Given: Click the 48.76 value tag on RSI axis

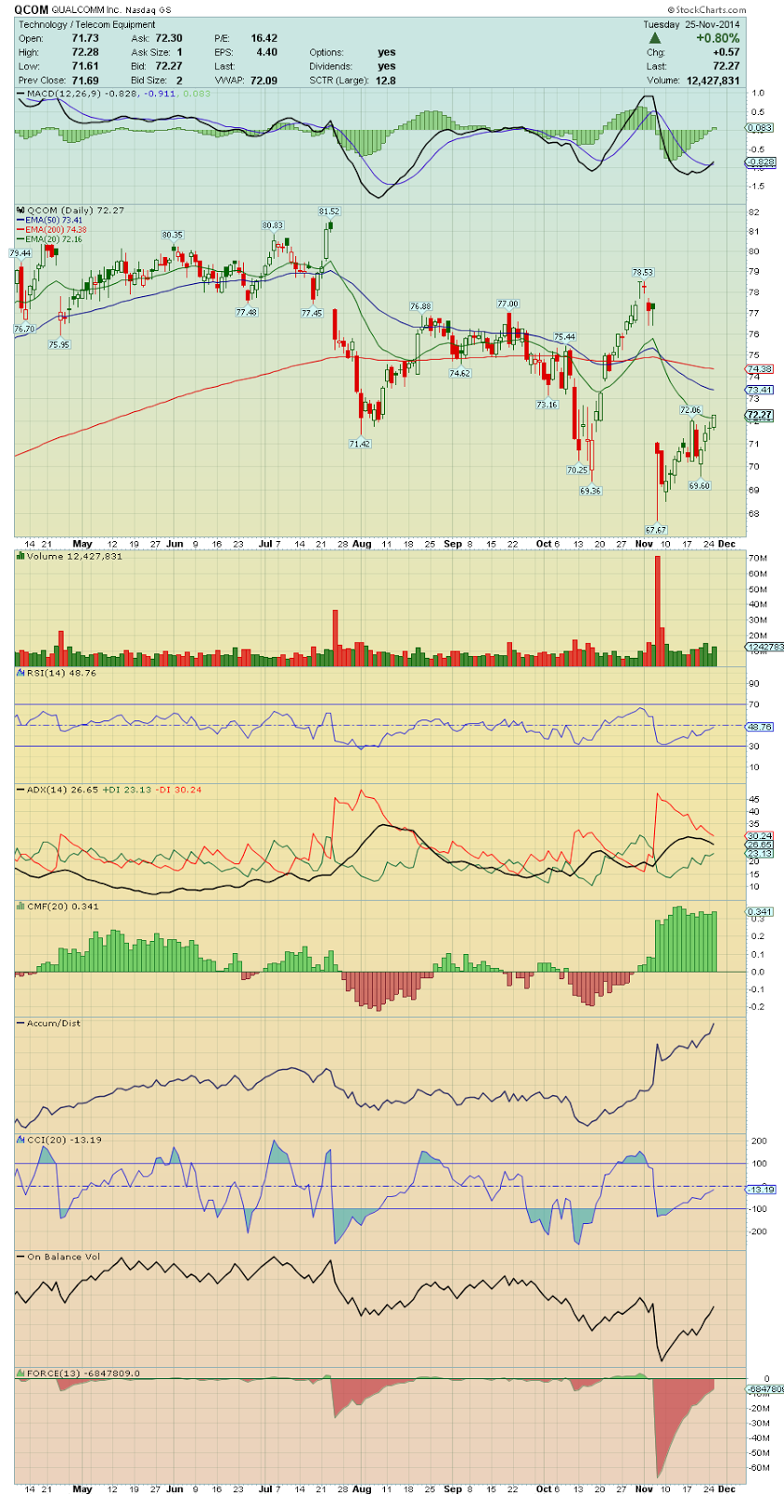Looking at the screenshot, I should tap(760, 726).
